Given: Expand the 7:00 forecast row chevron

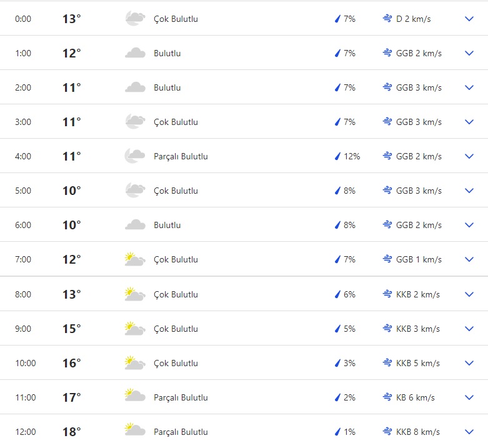Looking at the screenshot, I should coord(469,259).
